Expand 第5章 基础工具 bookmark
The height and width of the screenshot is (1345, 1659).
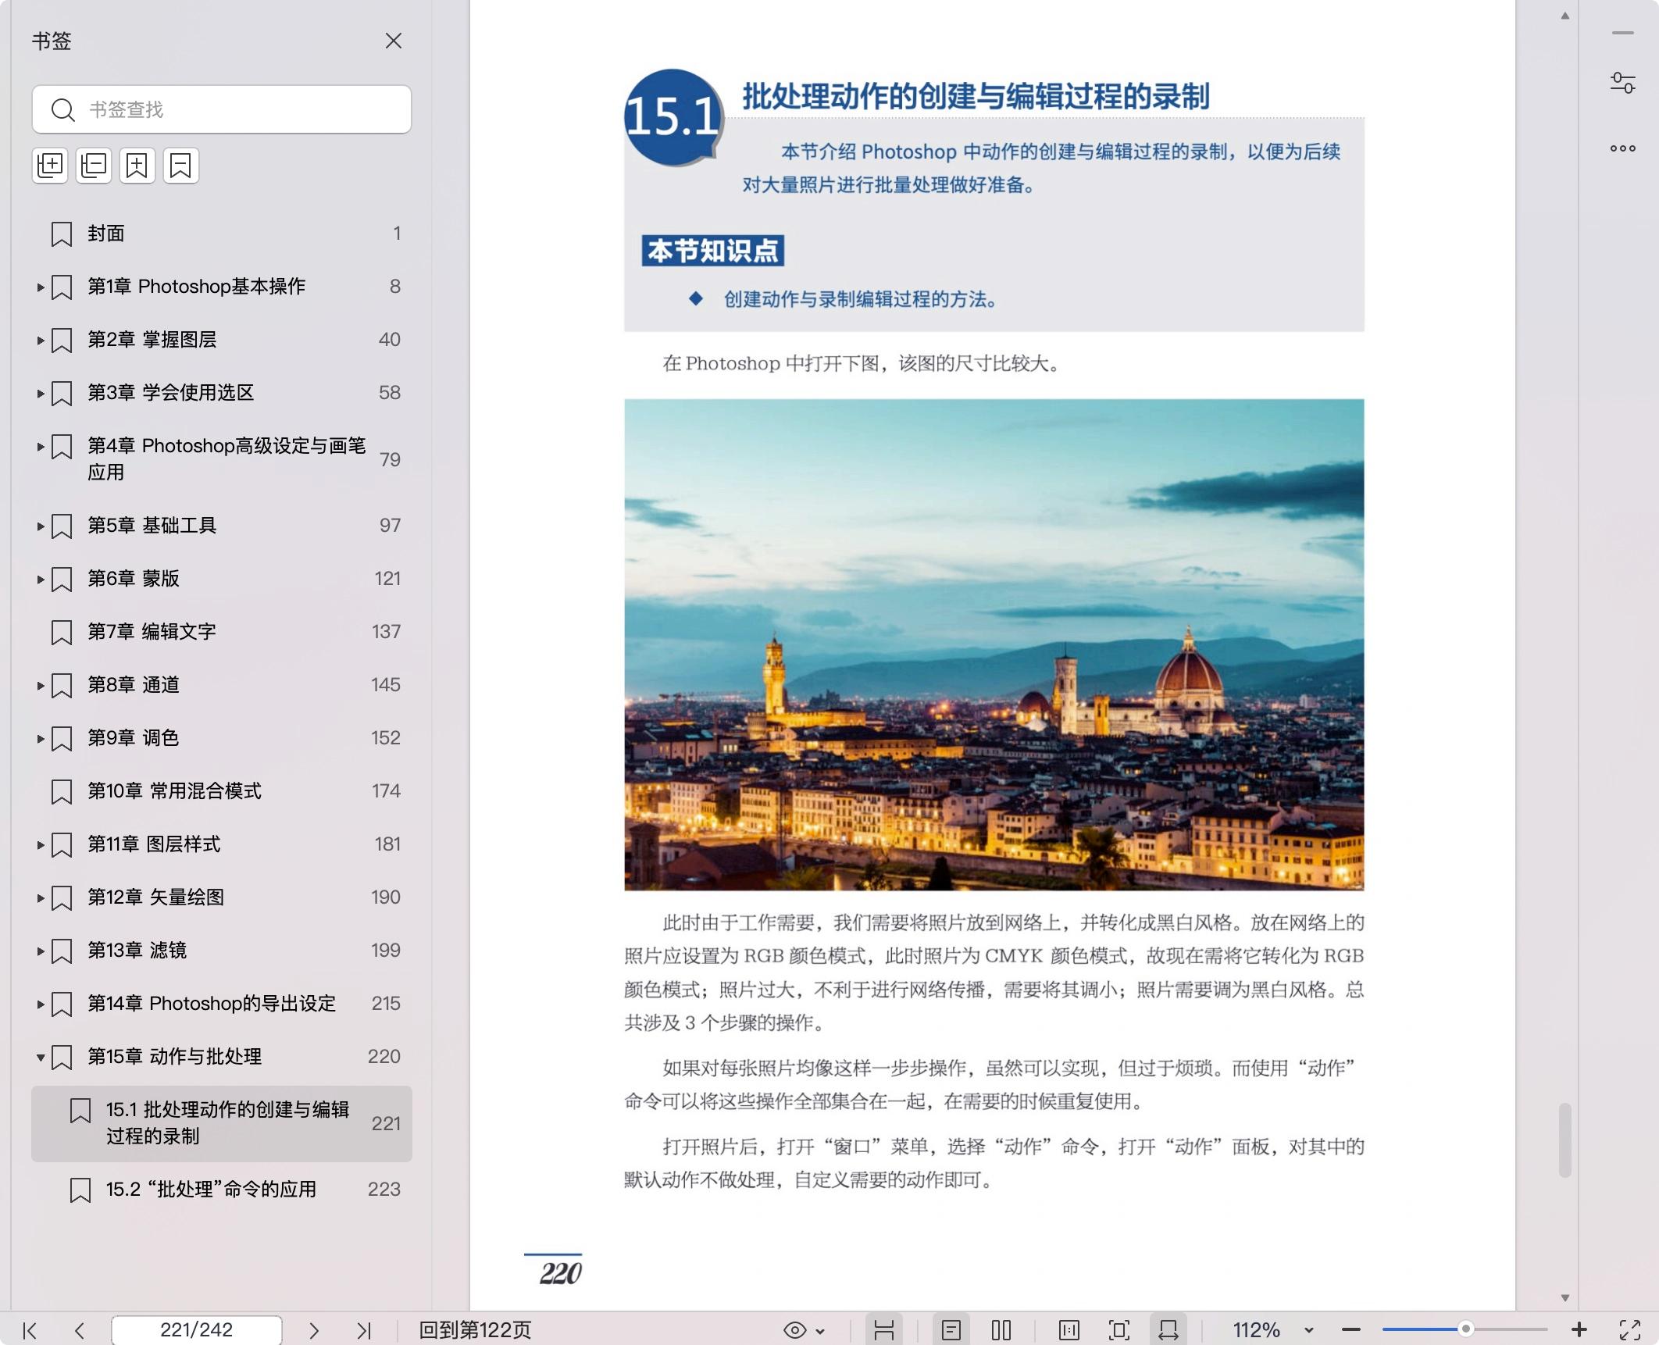(x=40, y=526)
